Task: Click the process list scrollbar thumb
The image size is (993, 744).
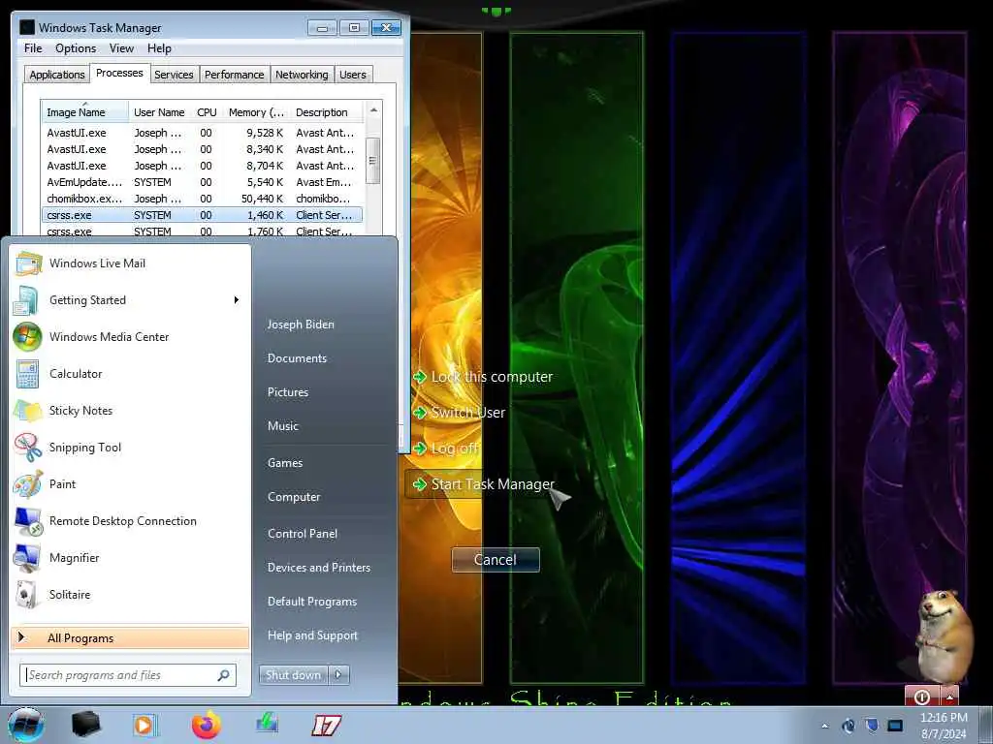Action: point(373,161)
